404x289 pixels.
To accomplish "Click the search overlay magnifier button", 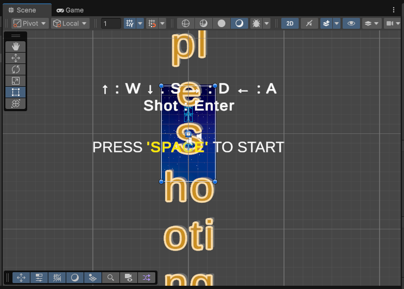I will point(111,278).
